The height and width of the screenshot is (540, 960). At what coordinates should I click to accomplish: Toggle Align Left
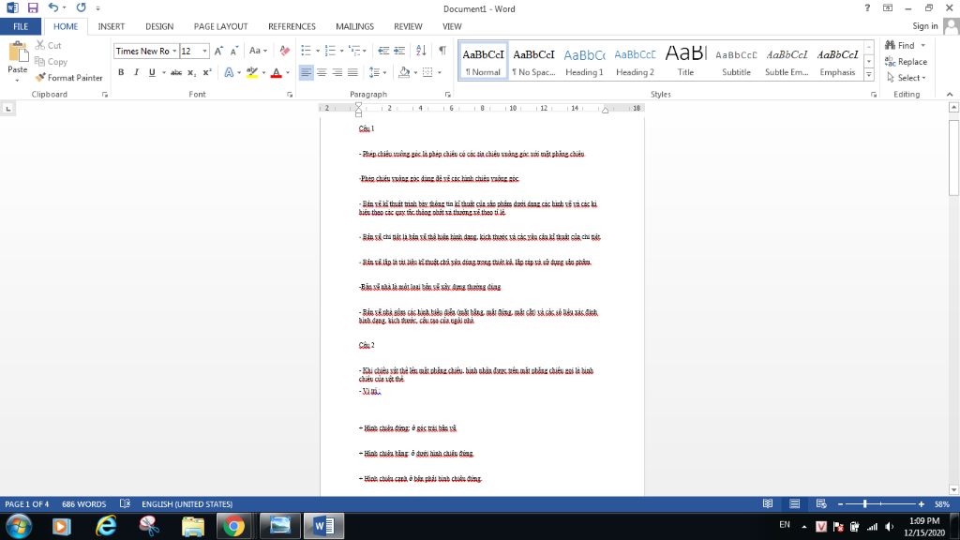307,72
